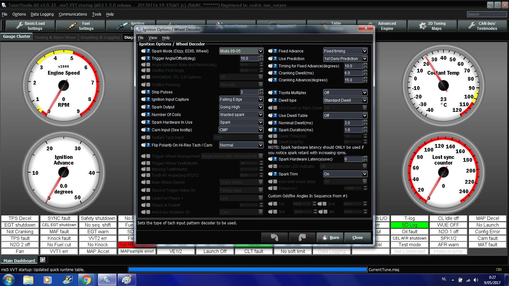The height and width of the screenshot is (286, 509).
Task: Click the Timing for Fixed Advance value field
Action: [353, 66]
